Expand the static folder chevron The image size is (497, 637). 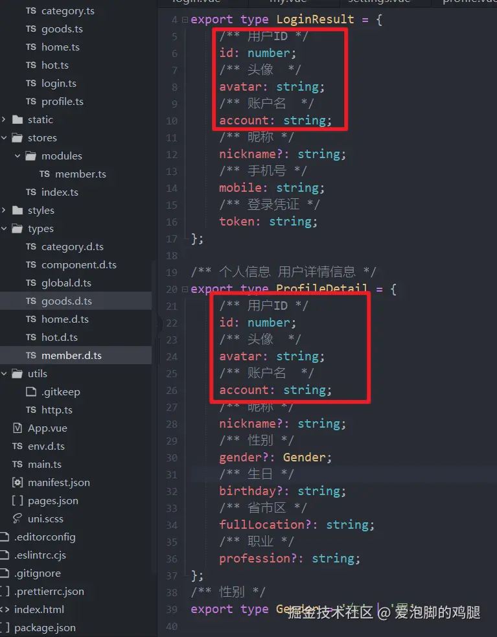[x=4, y=119]
